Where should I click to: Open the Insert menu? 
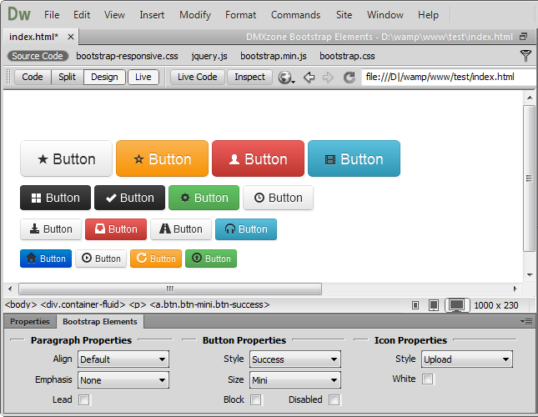(x=152, y=15)
